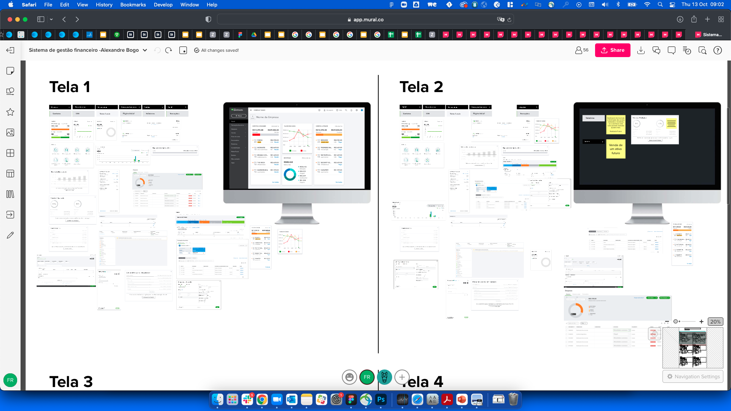Open Safari new tab plus button
731x411 pixels.
coord(707,19)
